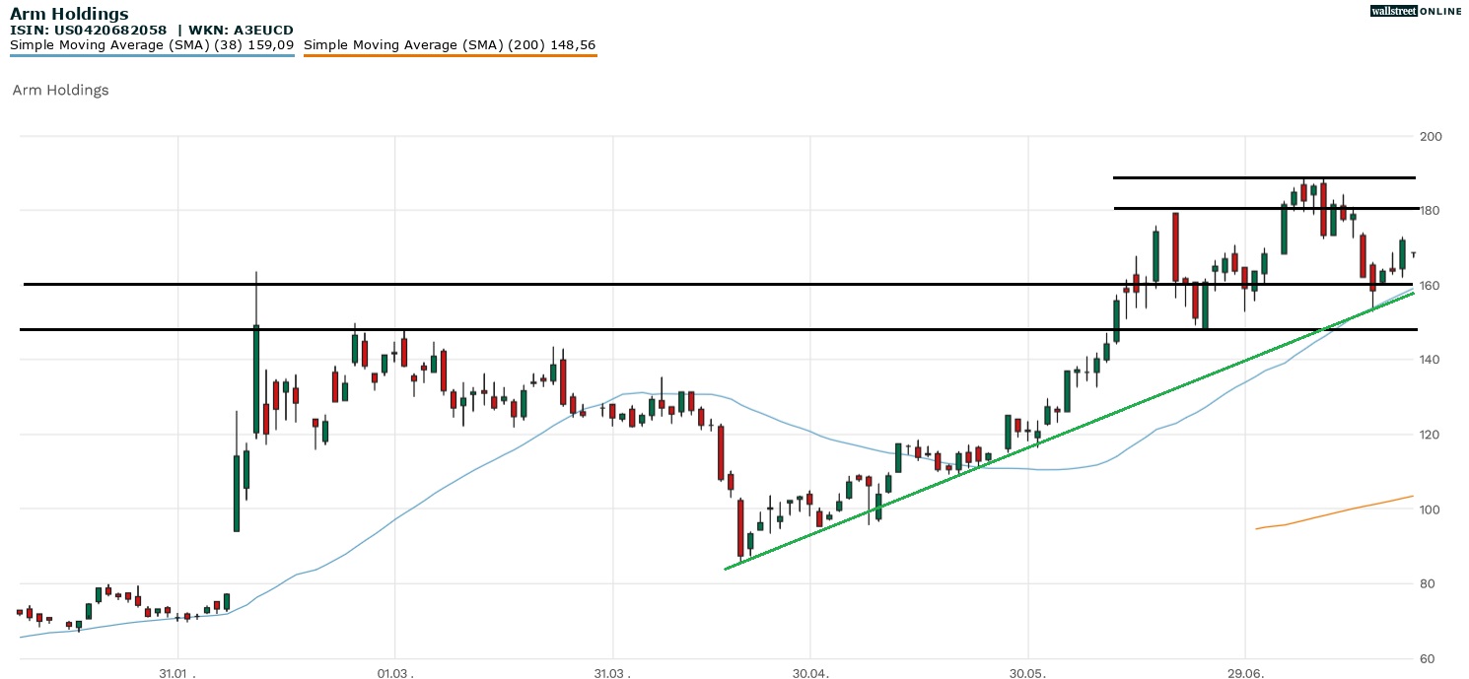
Task: Select the 30.05. date on the x-axis
Action: [x=1027, y=673]
